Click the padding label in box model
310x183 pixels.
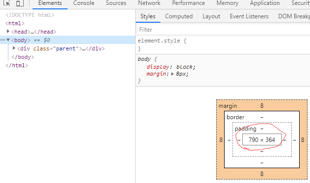tap(245, 129)
